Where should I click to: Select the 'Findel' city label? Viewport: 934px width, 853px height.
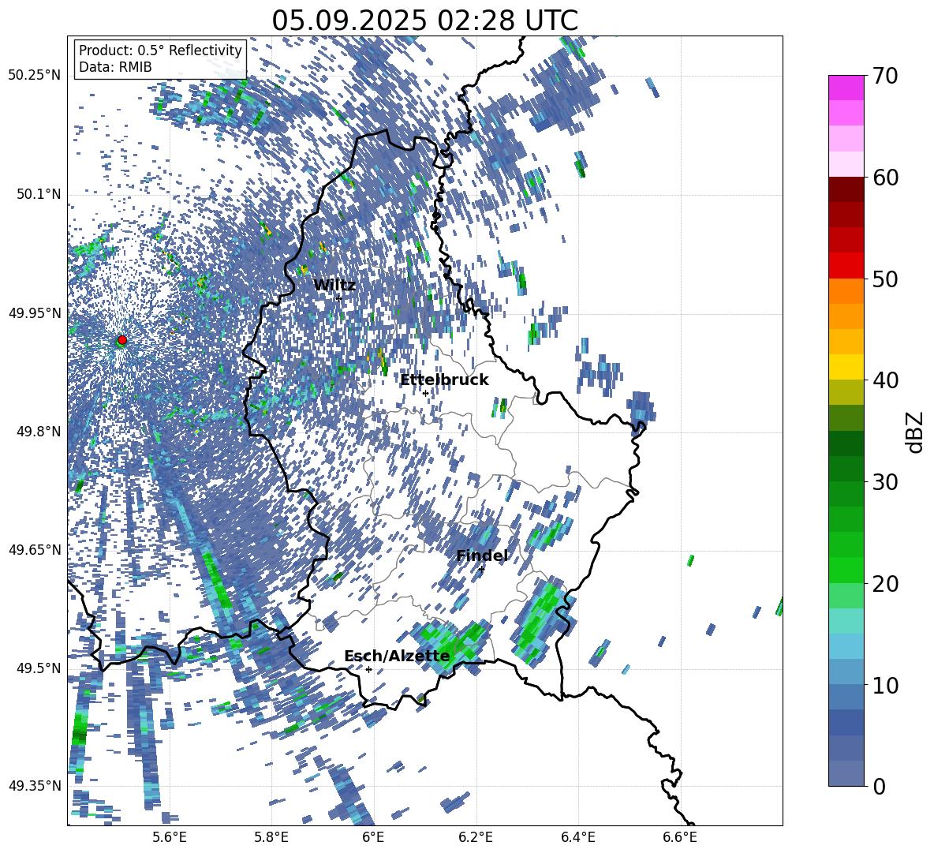point(482,556)
